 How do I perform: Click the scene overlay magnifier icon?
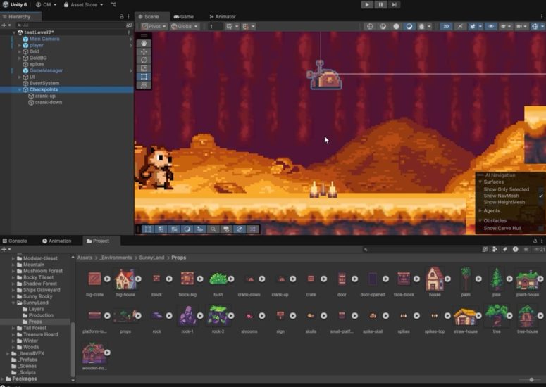click(213, 229)
